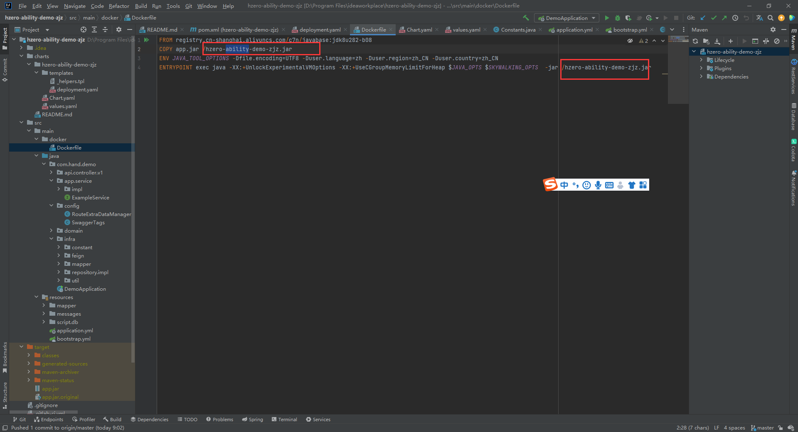Reload all Maven projects icon
The height and width of the screenshot is (432, 798).
pos(695,41)
